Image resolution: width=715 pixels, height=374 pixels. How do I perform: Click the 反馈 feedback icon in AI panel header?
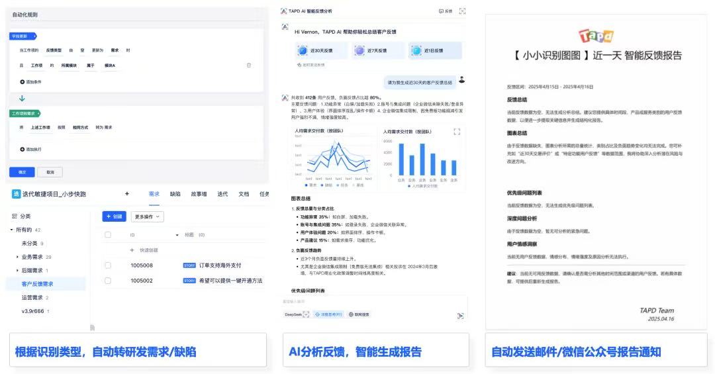(441, 11)
